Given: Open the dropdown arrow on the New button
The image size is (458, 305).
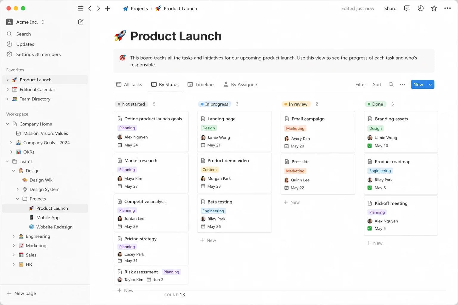Looking at the screenshot, I should (x=430, y=85).
